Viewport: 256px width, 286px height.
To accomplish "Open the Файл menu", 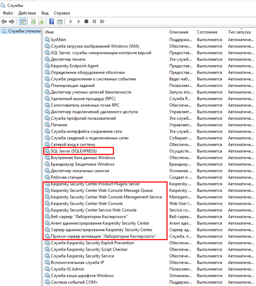I will click(x=7, y=13).
